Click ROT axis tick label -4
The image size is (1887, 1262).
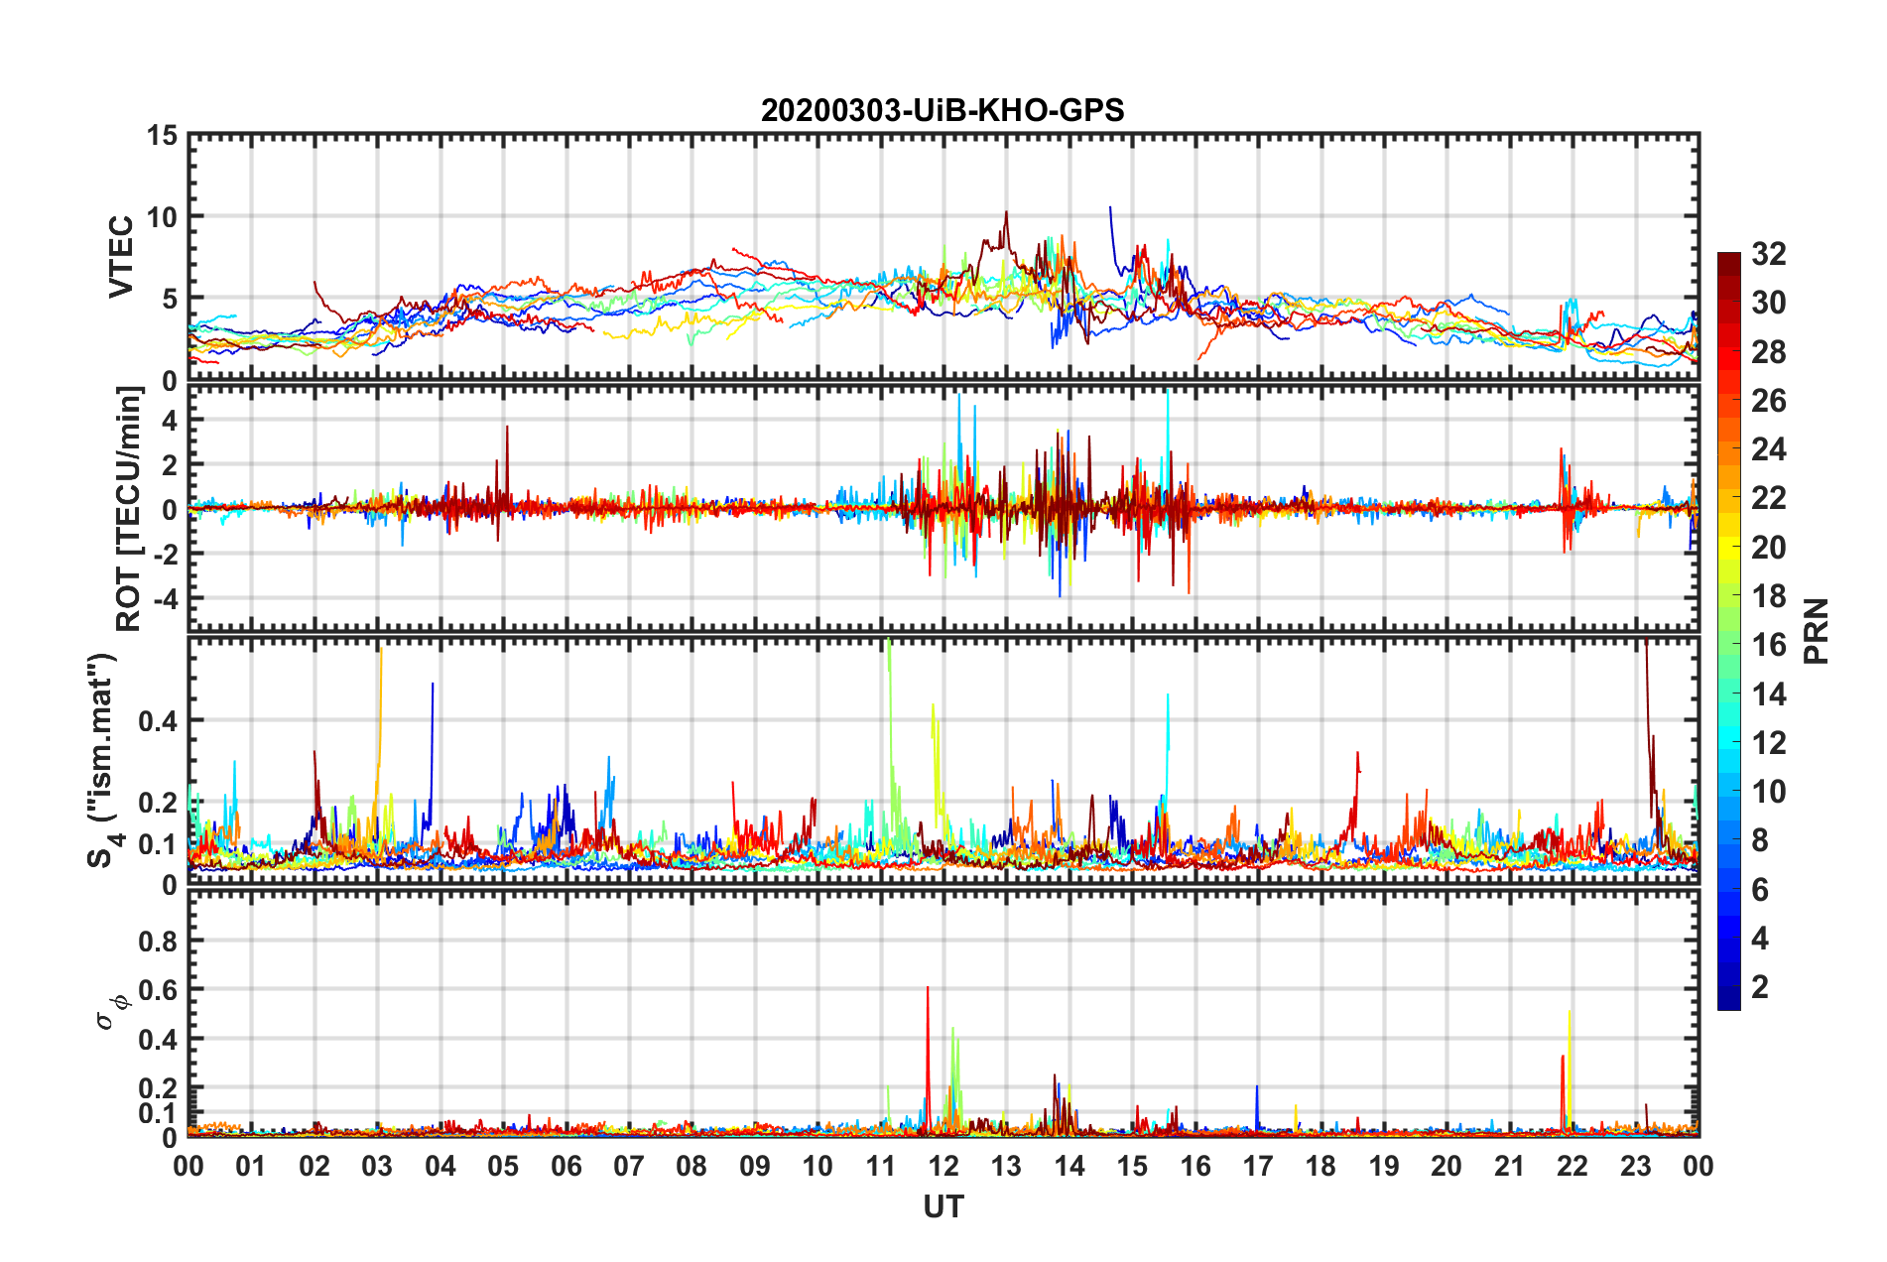(x=165, y=599)
